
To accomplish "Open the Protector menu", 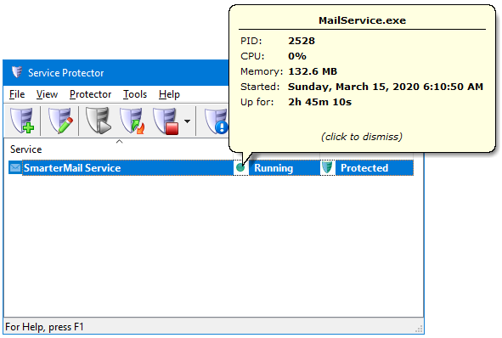I will point(90,94).
